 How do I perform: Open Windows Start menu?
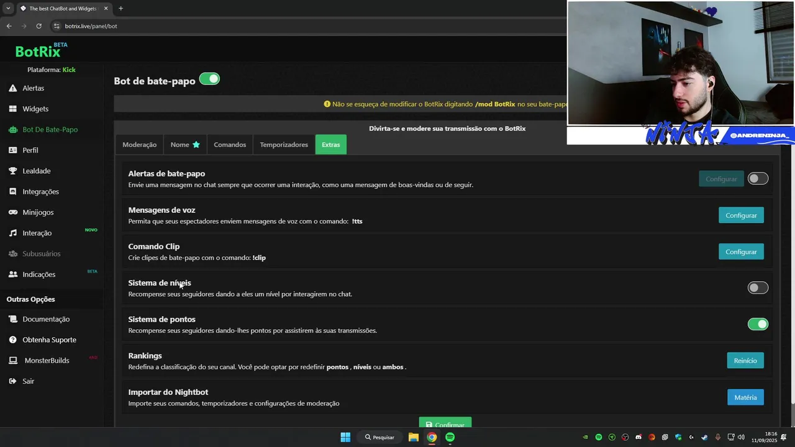coord(345,437)
